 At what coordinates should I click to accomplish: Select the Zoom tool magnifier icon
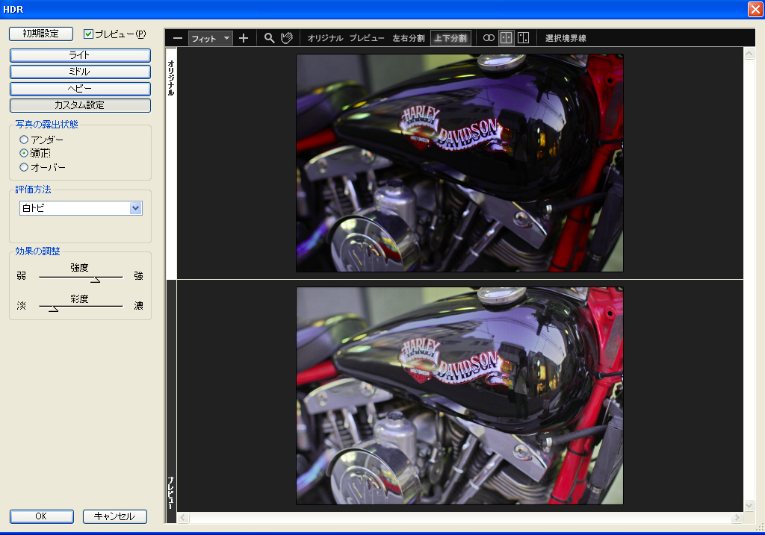(x=270, y=37)
